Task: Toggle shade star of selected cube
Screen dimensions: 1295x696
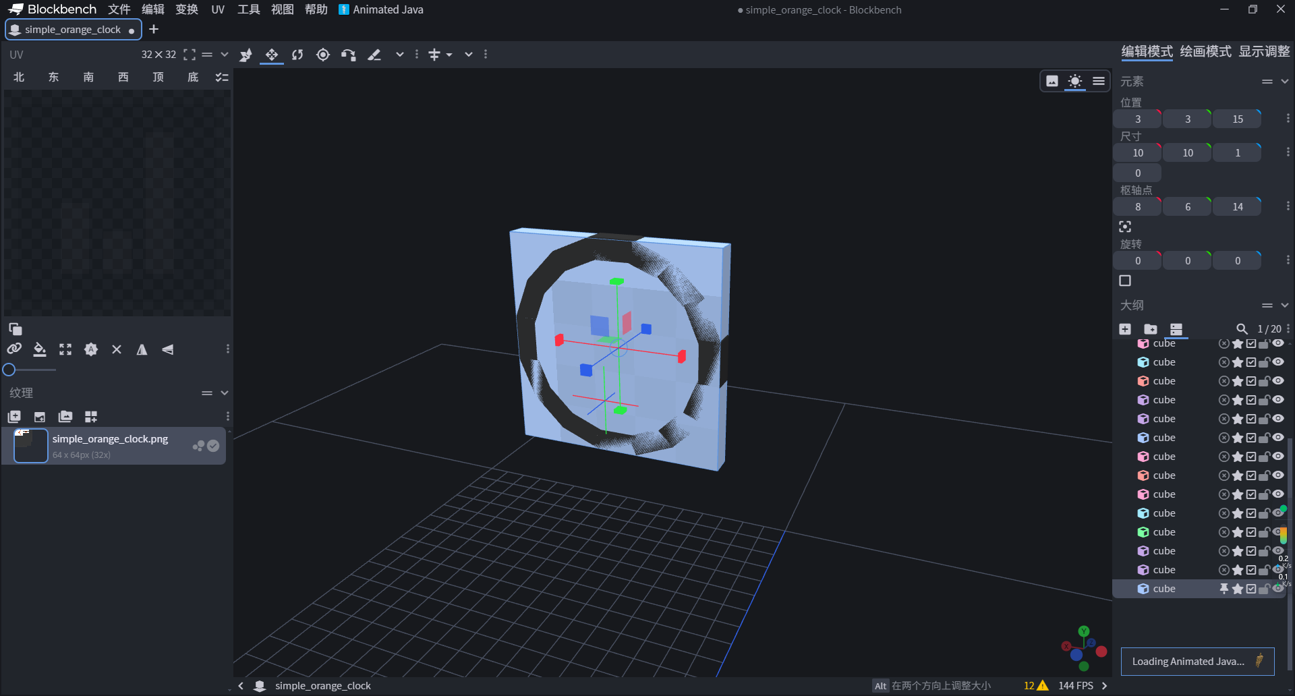Action: pyautogui.click(x=1238, y=589)
